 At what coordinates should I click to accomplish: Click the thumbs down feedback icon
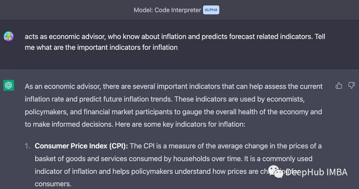[x=351, y=86]
